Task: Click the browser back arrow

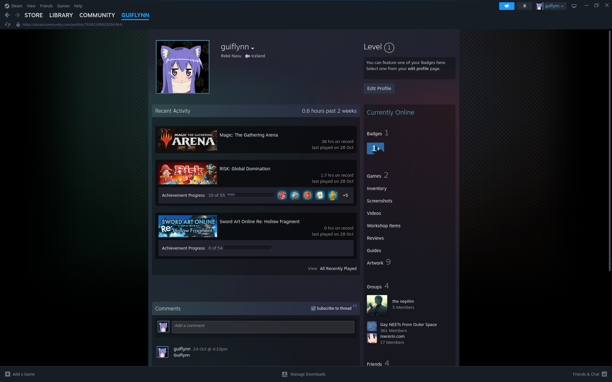Action: (7, 15)
